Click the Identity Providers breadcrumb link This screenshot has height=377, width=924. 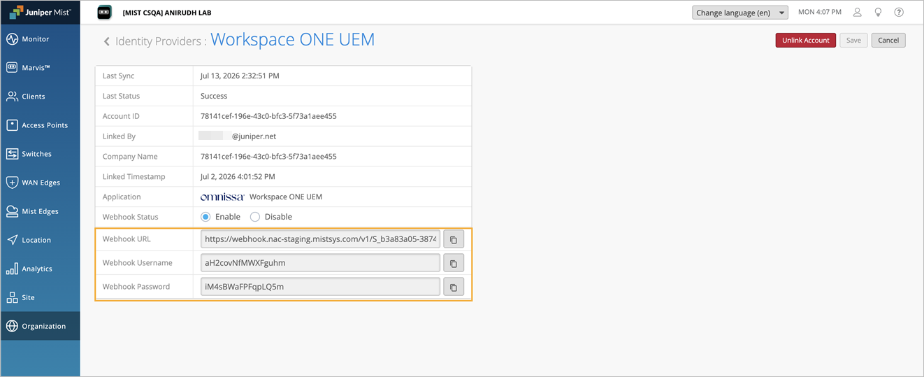[x=158, y=41]
